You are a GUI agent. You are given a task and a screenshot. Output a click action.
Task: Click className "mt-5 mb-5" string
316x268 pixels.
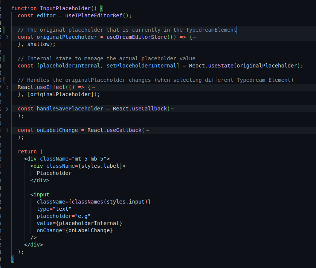coord(89,159)
